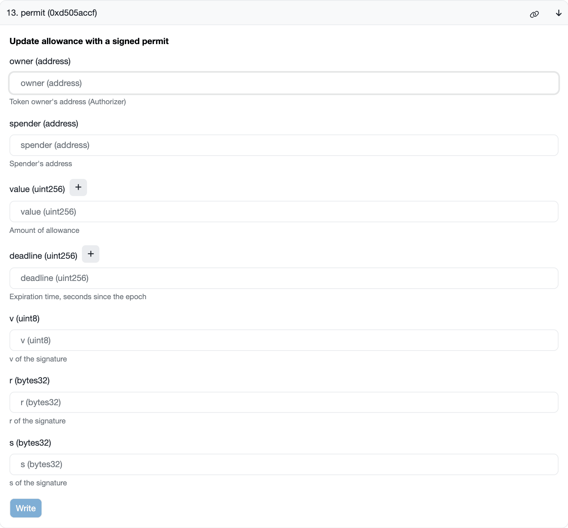Click inside the spender (address) field
Image resolution: width=568 pixels, height=528 pixels.
point(283,145)
